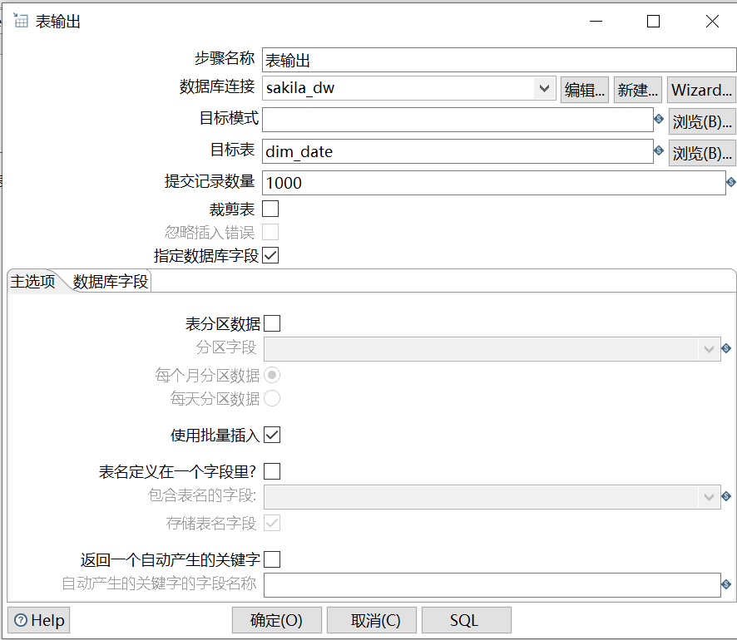Viewport: 737px width, 640px height.
Task: Switch to the 数据库字段 tab
Action: [x=110, y=281]
